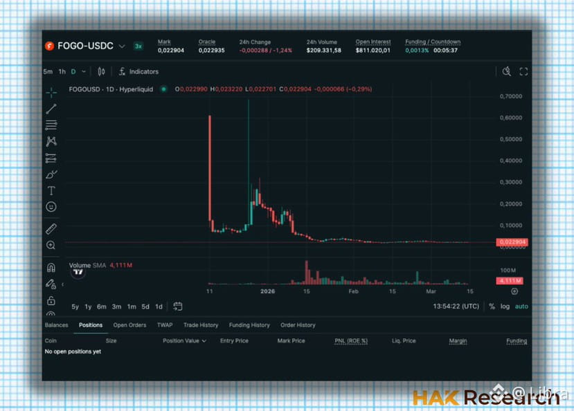Lock all drawing tools
The height and width of the screenshot is (411, 574).
(51, 300)
